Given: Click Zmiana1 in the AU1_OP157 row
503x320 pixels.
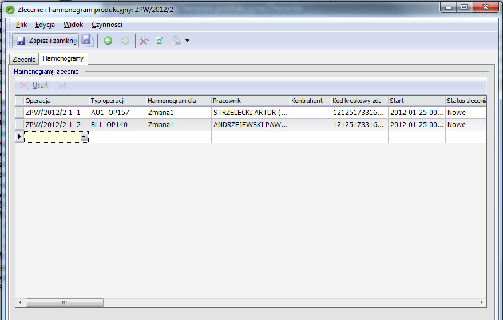Looking at the screenshot, I should (179, 113).
